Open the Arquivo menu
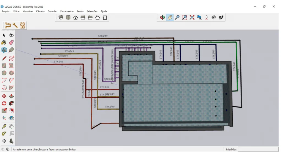This screenshot has height=152, width=282. (x=6, y=11)
